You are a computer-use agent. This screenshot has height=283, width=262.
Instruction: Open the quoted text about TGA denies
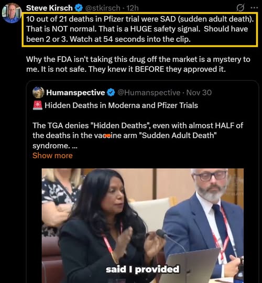click(x=138, y=135)
